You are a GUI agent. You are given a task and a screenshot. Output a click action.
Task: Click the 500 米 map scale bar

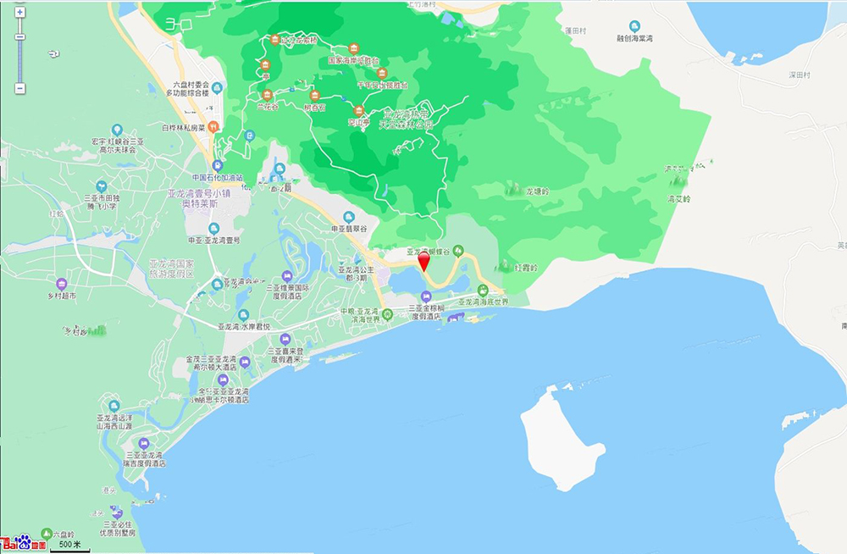(x=69, y=546)
